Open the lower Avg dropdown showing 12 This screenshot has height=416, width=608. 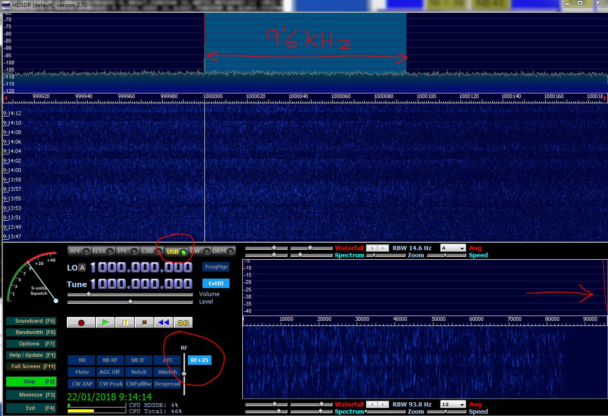tap(453, 405)
